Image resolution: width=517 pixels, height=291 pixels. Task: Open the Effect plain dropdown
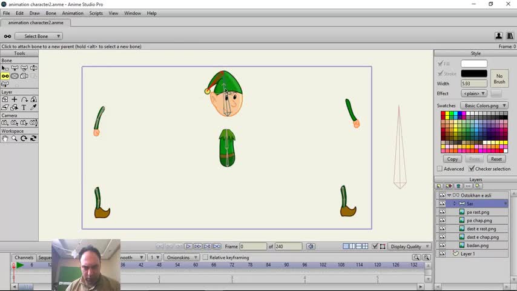474,93
